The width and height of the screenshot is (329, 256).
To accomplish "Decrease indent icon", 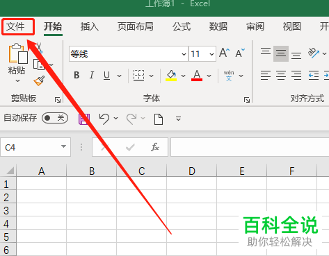I will coord(314,76).
